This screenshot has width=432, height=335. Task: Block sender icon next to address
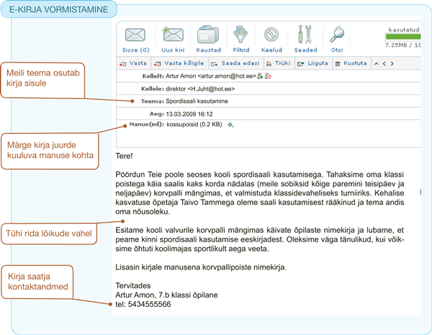[x=268, y=76]
